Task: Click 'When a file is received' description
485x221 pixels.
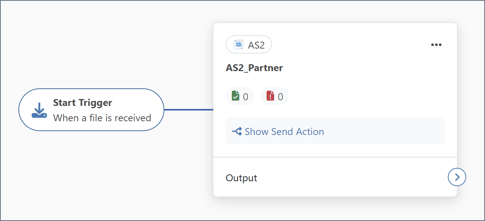Action: 102,118
